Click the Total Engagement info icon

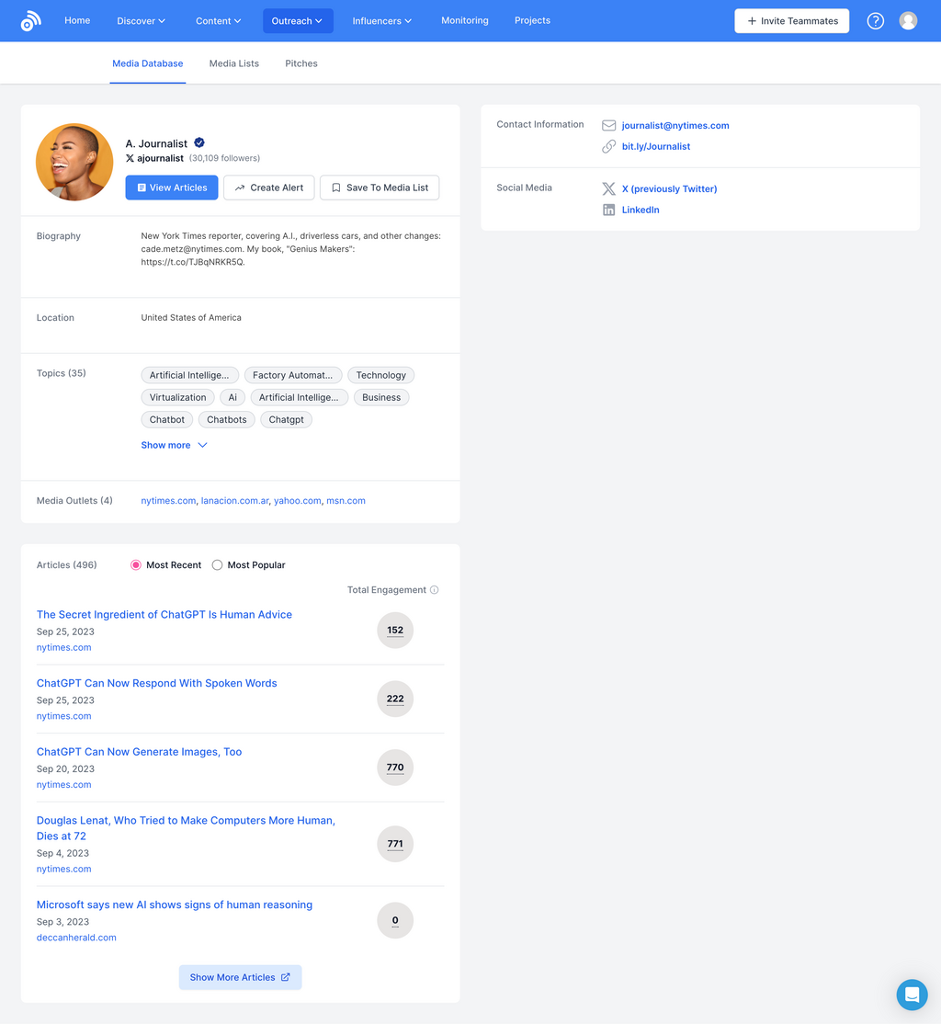pyautogui.click(x=435, y=590)
